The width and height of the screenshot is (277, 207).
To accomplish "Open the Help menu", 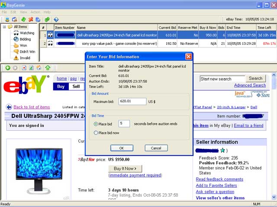I will pyautogui.click(x=47, y=12).
